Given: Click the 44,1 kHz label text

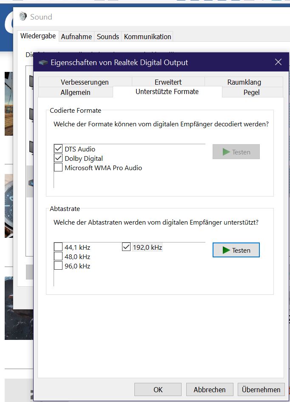Looking at the screenshot, I should 77,247.
